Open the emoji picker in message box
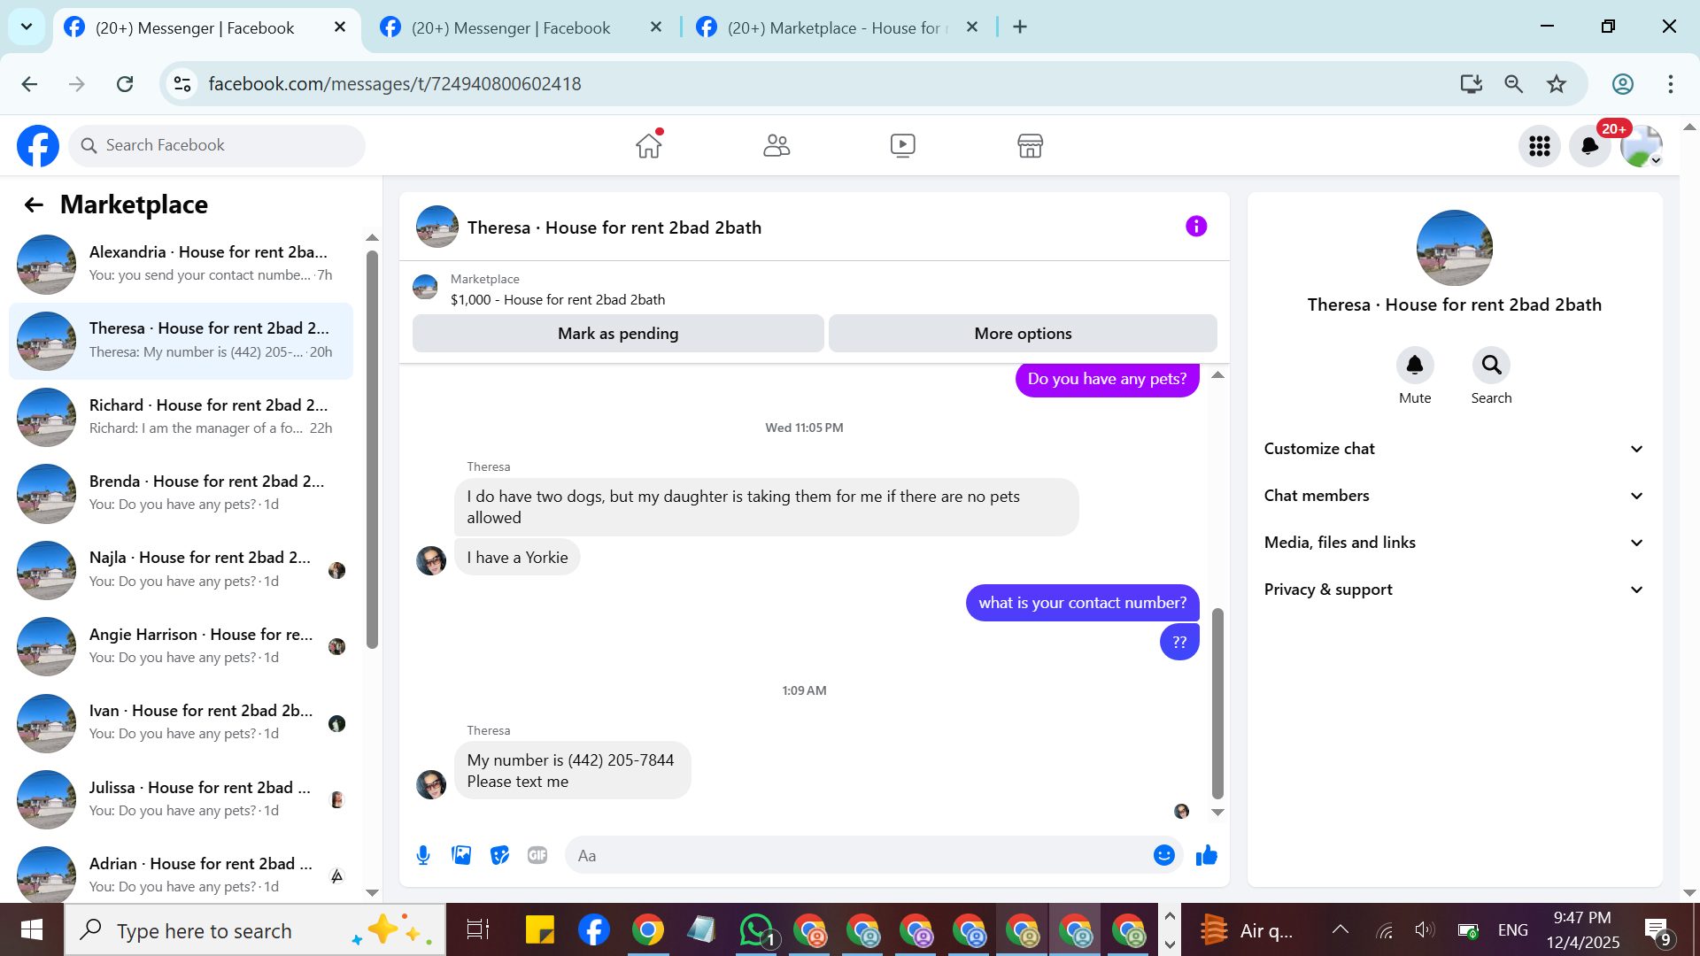The width and height of the screenshot is (1700, 956). (x=1163, y=855)
